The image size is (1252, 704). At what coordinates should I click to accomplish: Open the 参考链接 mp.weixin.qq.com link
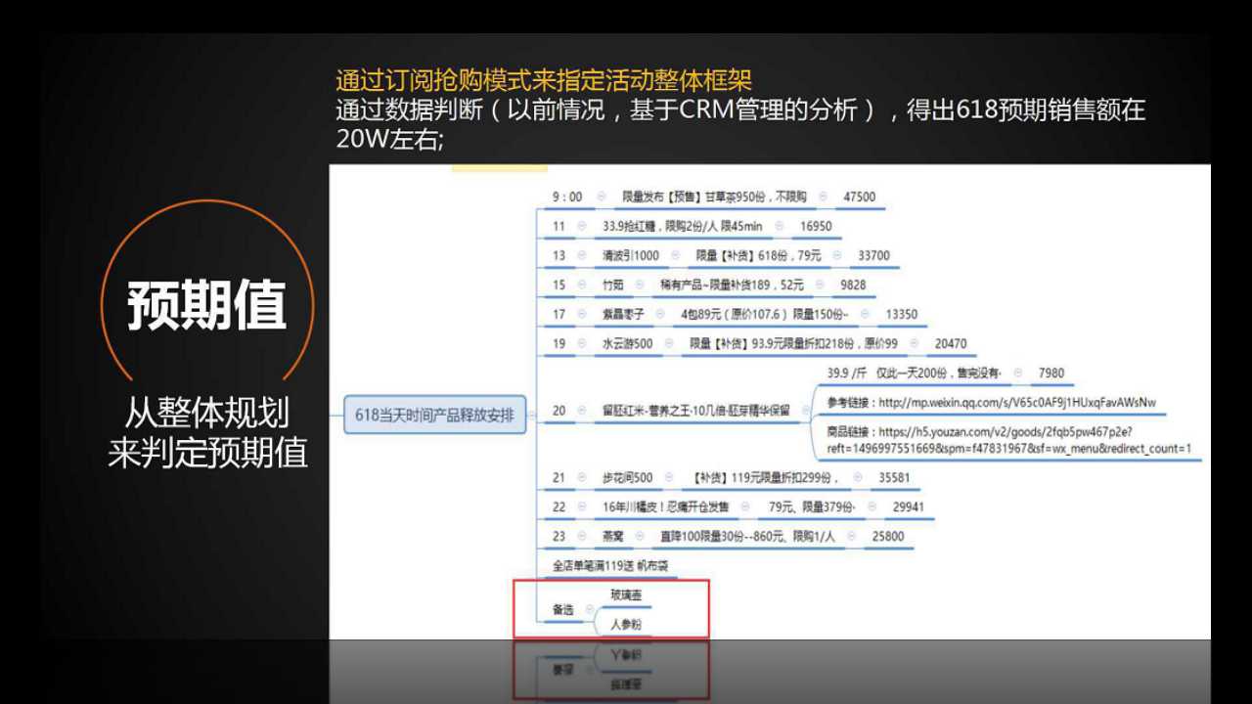tap(991, 402)
